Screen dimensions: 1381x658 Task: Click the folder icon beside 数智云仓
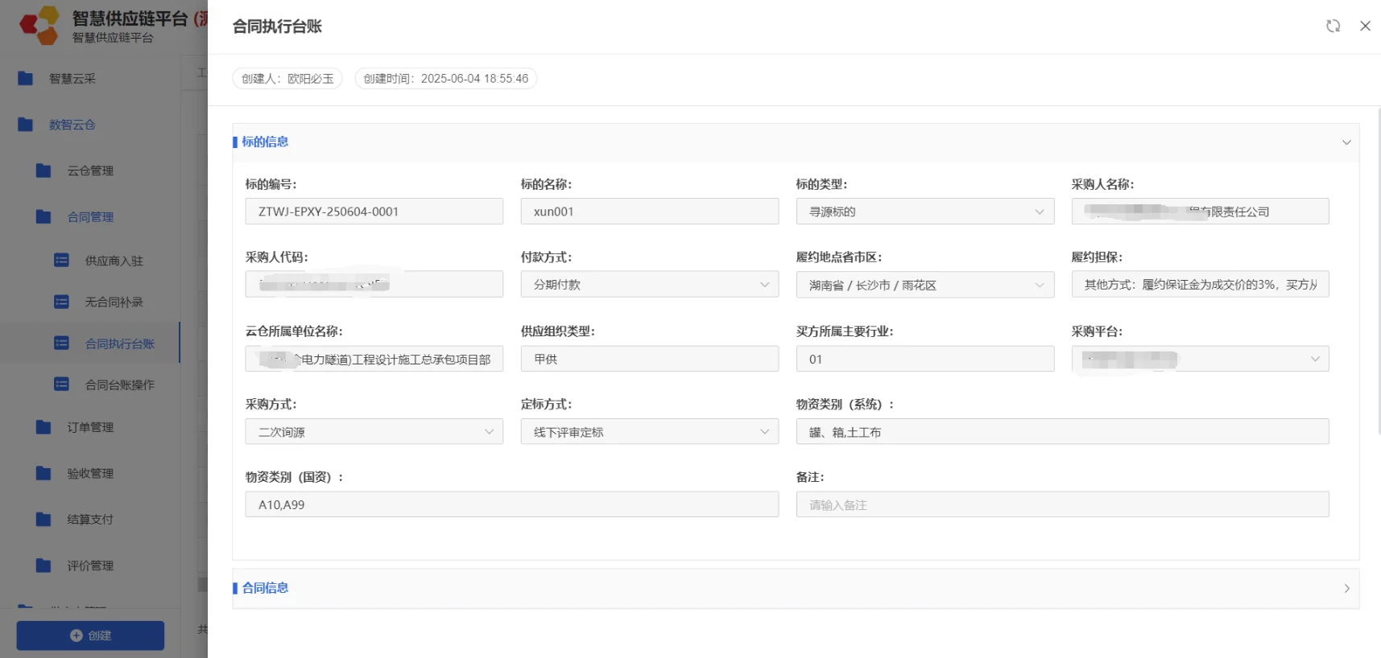[x=26, y=125]
